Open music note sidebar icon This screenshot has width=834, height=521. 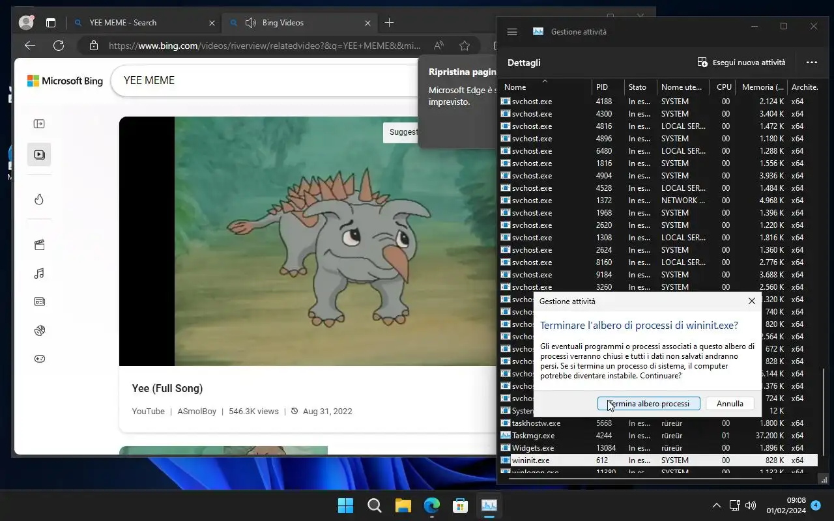coord(39,274)
